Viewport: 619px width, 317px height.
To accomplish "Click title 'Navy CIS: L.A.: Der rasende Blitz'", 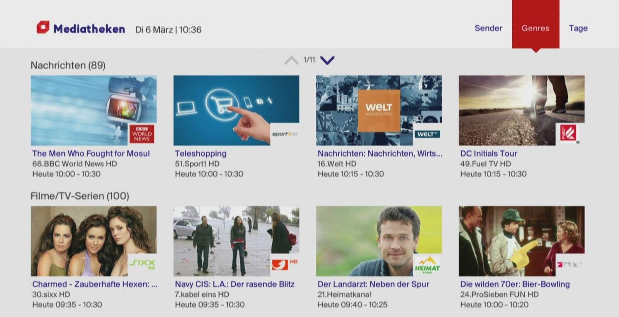I will tap(234, 284).
